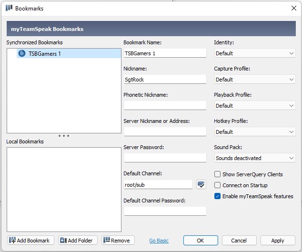Click the Server Nickname or Address field
The image size is (302, 252).
[x=165, y=131]
